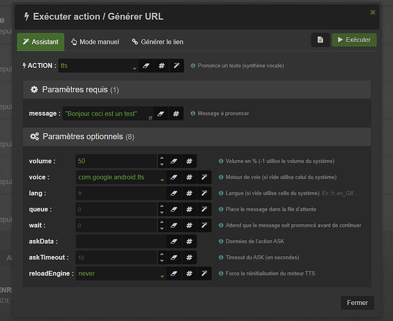The height and width of the screenshot is (321, 393).
Task: Decrease askTimeout with down arrow
Action: (x=162, y=261)
